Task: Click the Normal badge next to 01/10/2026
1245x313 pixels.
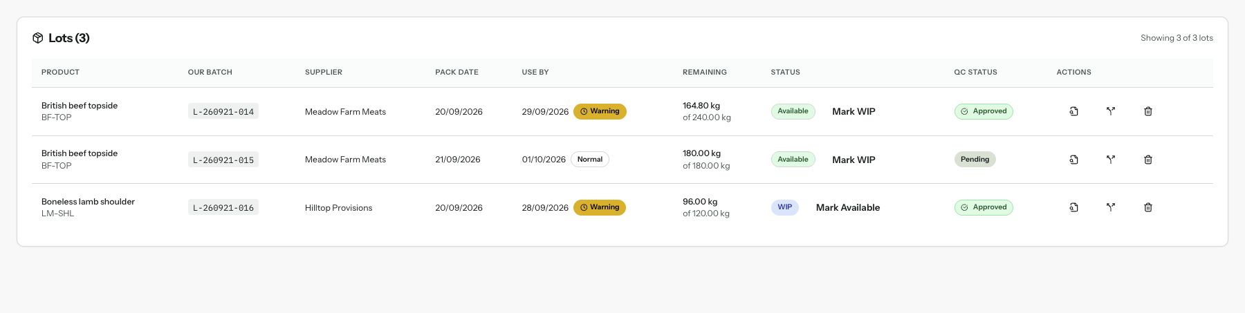Action: [590, 160]
